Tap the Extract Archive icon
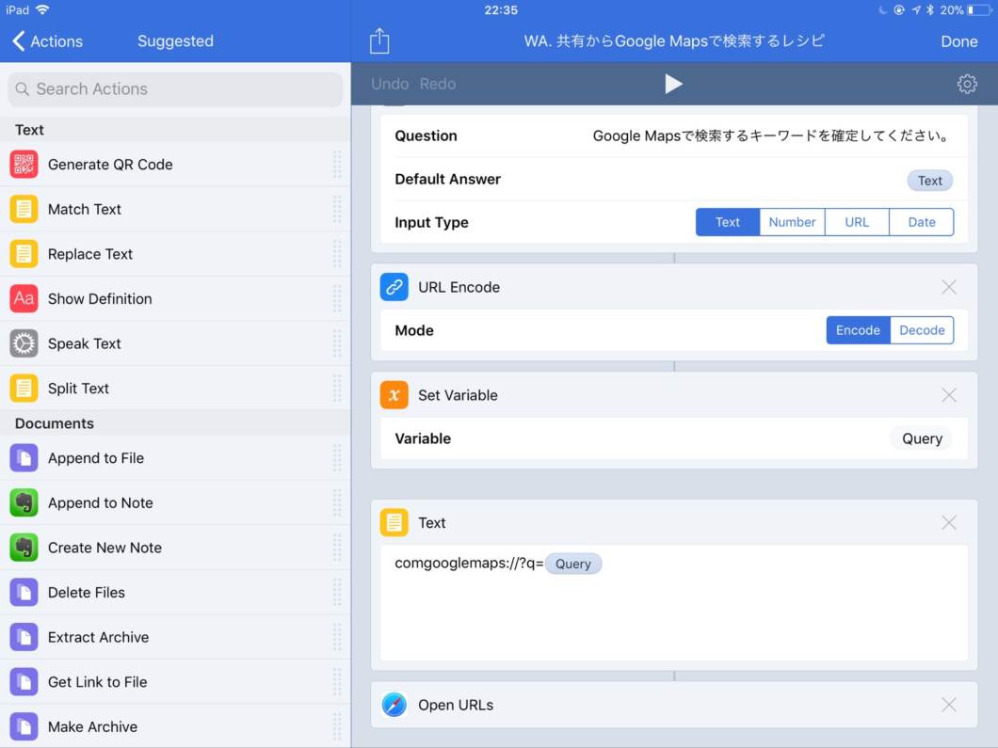Screen dimensions: 998x748 [24, 637]
